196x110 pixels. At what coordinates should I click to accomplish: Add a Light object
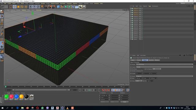pos(84,7)
